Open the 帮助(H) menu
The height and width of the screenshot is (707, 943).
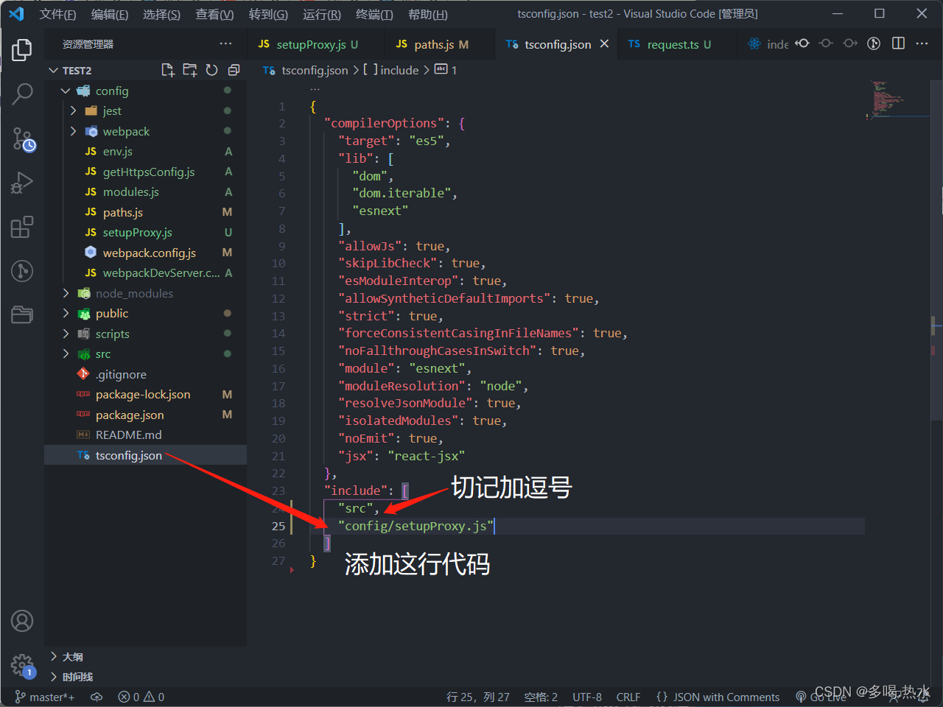tap(428, 14)
